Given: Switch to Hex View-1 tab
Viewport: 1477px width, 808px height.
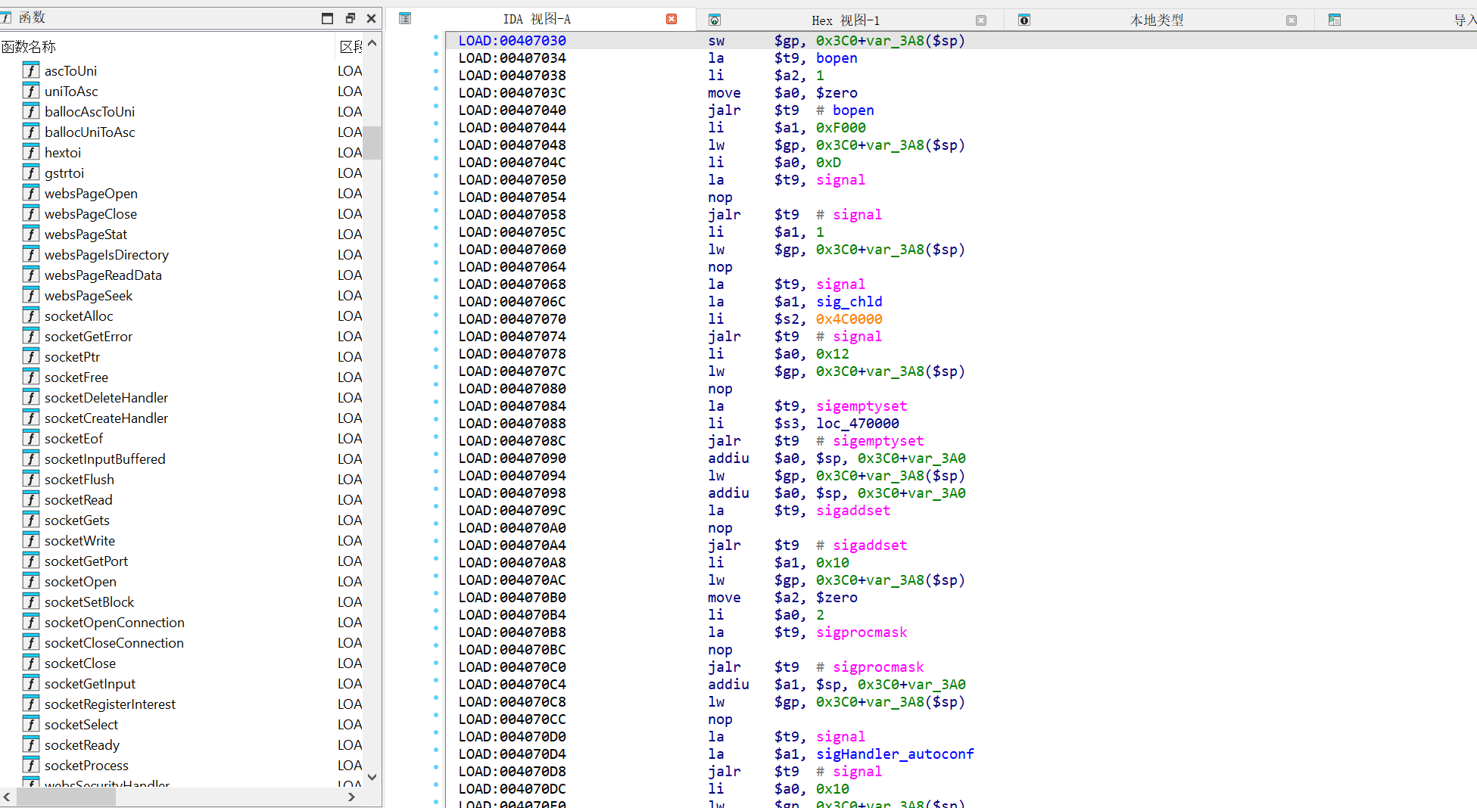Looking at the screenshot, I should click(x=846, y=20).
